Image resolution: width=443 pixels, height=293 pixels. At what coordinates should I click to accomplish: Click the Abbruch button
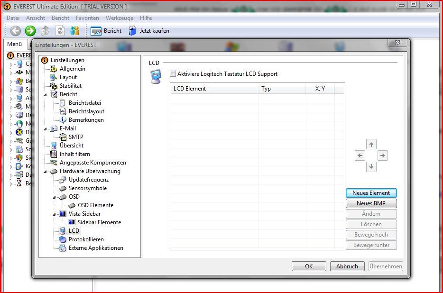(347, 266)
